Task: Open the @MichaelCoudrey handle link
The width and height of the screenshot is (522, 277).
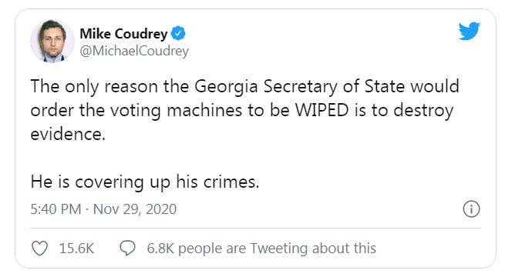Action: pyautogui.click(x=134, y=51)
